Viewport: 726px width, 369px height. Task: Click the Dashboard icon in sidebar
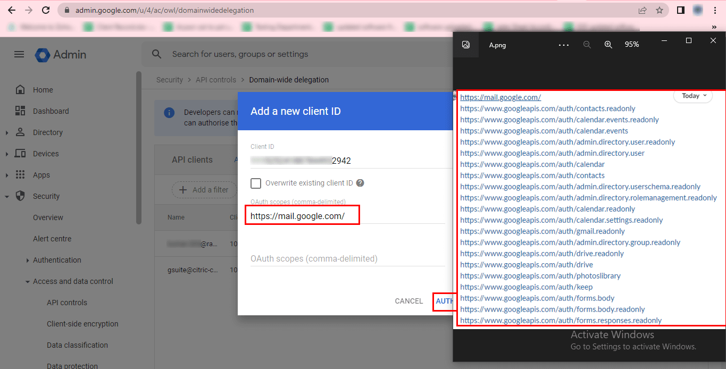click(x=20, y=111)
